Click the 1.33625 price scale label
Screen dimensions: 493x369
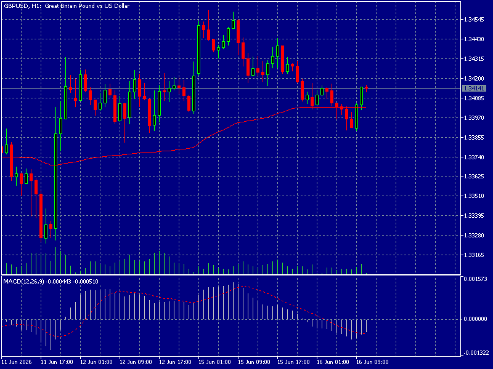[x=474, y=177]
